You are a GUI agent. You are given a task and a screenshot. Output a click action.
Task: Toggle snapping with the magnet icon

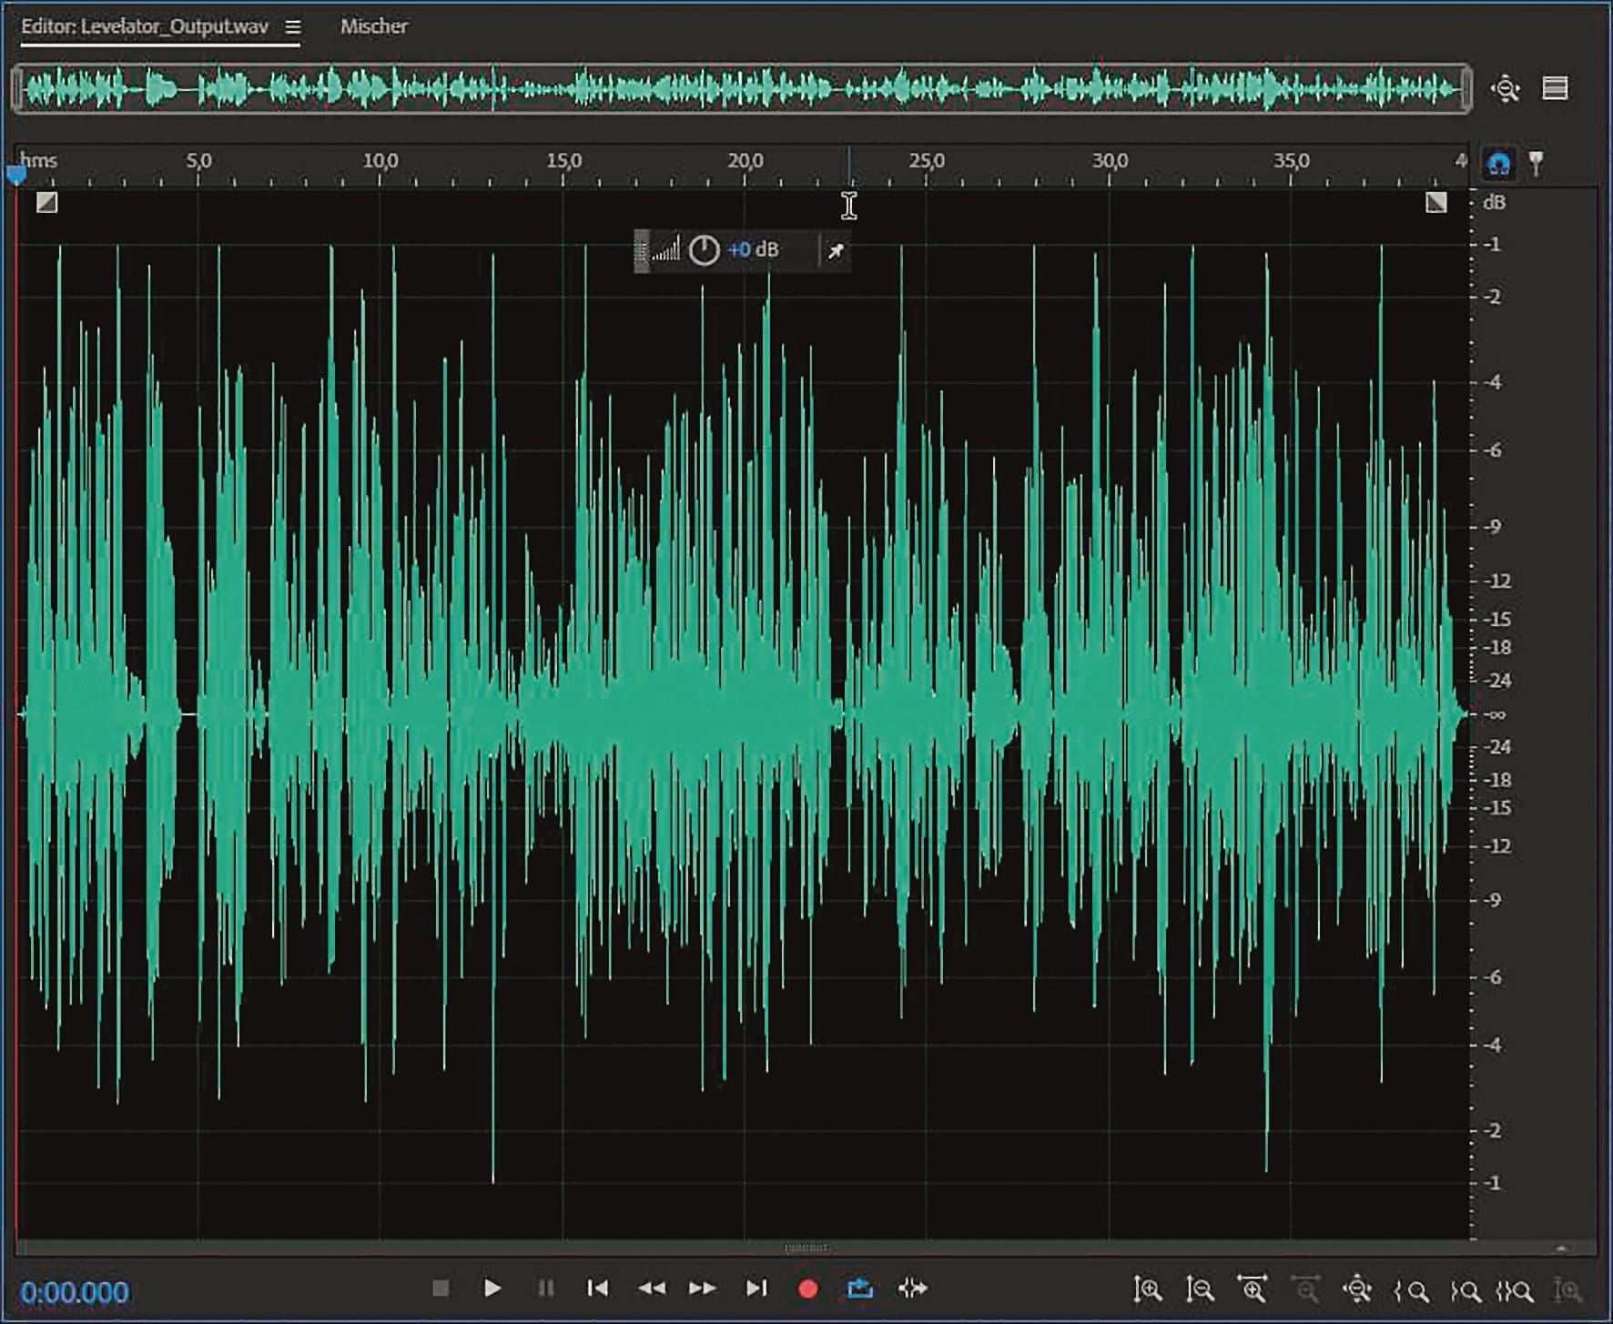(x=1498, y=164)
